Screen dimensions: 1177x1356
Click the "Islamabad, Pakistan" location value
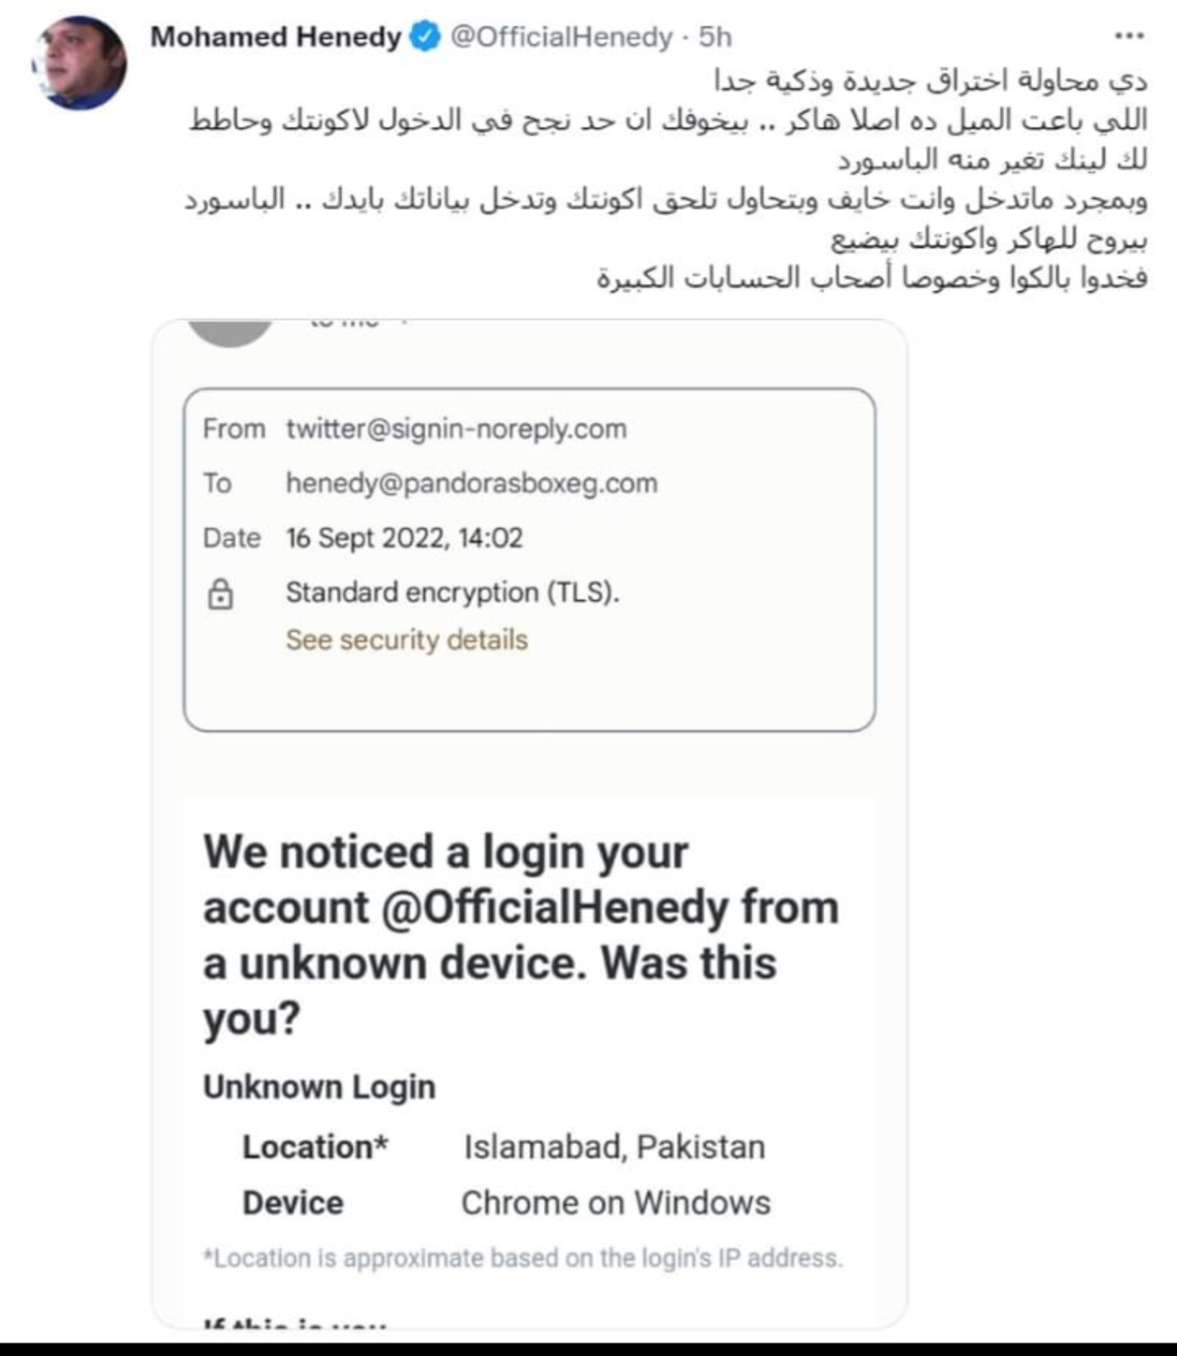pos(614,1147)
